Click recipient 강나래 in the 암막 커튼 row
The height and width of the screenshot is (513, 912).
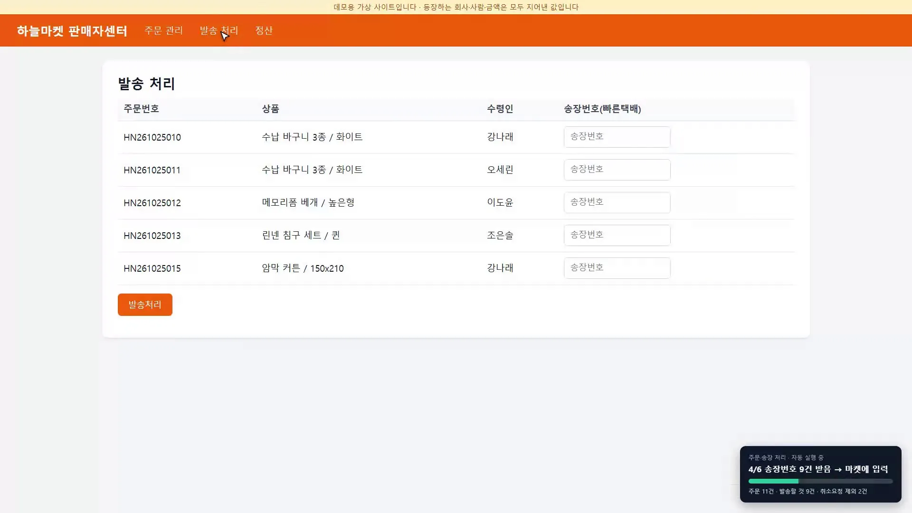500,268
